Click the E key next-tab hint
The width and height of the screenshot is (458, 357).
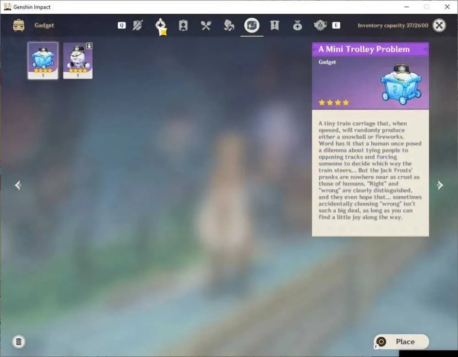pyautogui.click(x=336, y=25)
